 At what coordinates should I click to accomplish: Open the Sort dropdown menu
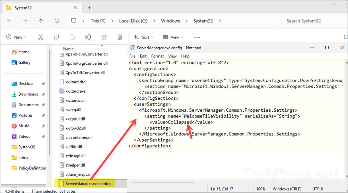(143, 37)
